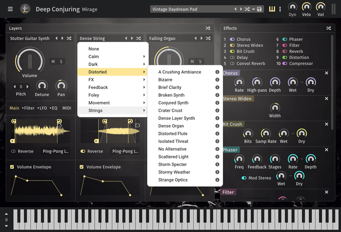Enable Reverse on the Stutter Guitar layer

(14, 151)
